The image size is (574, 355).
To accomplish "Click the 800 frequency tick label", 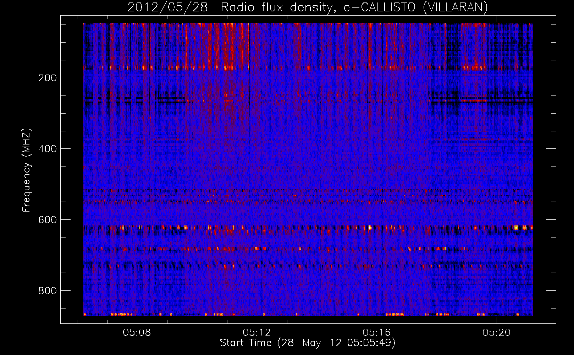I will click(x=47, y=291).
